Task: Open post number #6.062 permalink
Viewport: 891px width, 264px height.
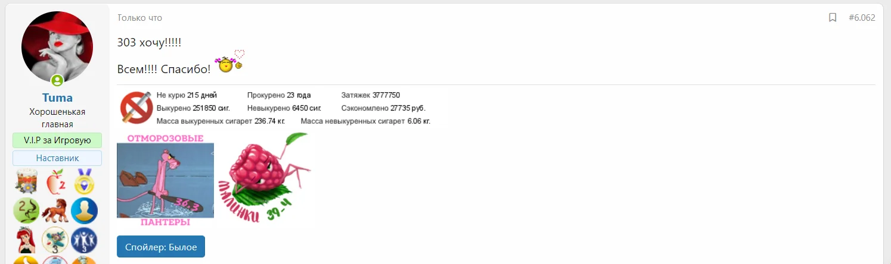Action: (x=862, y=18)
